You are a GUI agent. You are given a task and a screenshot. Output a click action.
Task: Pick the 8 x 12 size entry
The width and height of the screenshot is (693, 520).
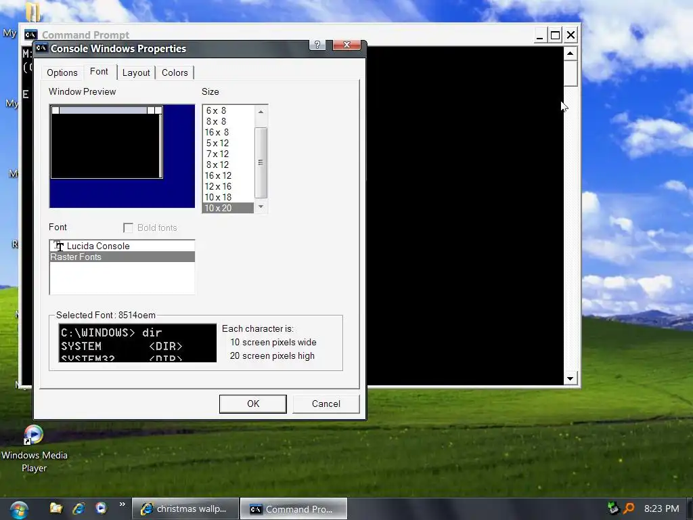[x=228, y=165]
